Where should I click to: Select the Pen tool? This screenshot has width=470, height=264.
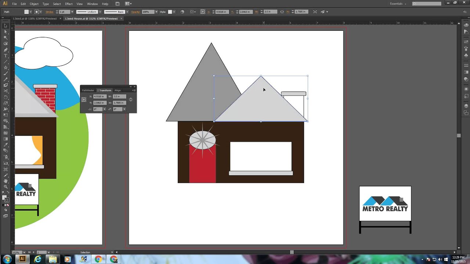[x=6, y=49]
